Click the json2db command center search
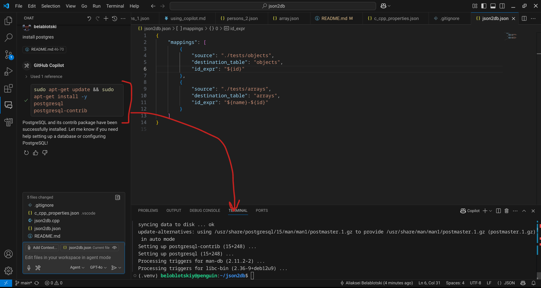 (273, 6)
